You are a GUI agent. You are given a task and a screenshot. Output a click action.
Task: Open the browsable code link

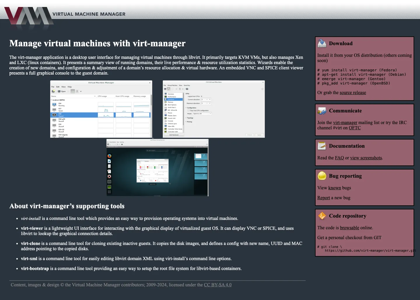pos(349,228)
